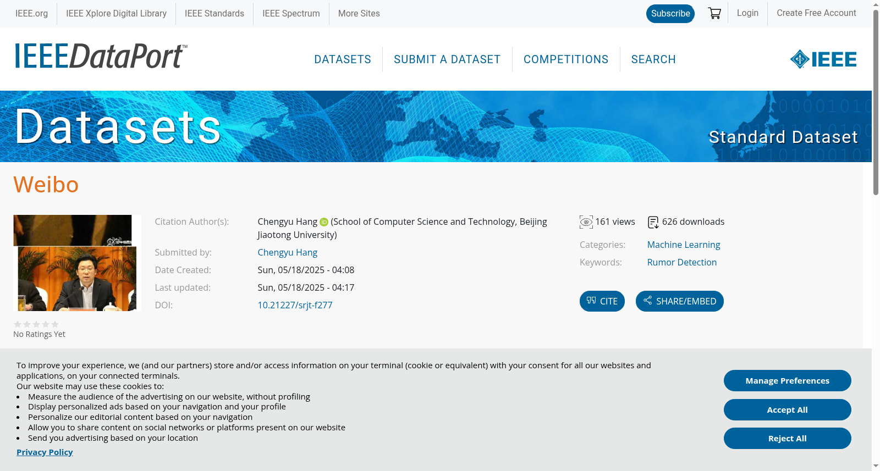Click the 'Sun, 05/18/2025 - 04:08' date created value
880x471 pixels.
coord(306,270)
